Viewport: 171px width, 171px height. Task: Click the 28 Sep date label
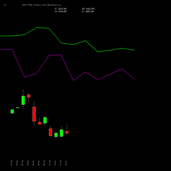point(22,163)
